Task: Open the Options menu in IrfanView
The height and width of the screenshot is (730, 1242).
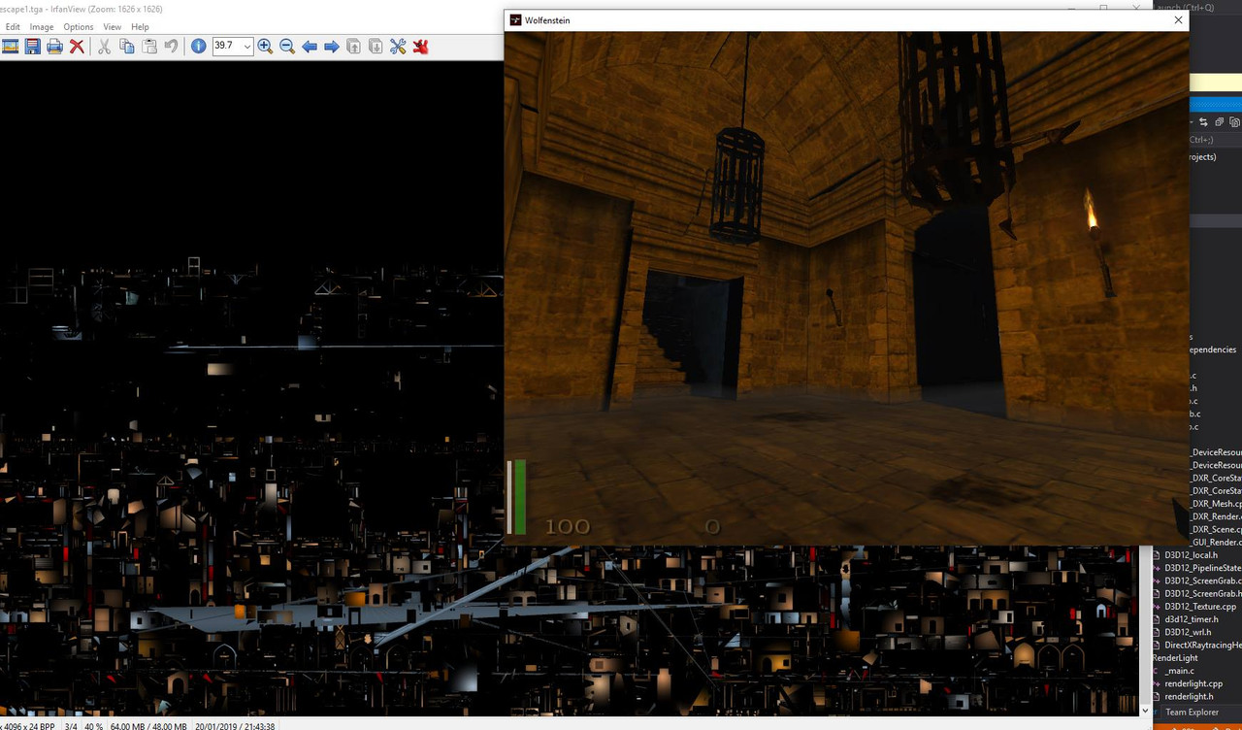Action: coord(79,27)
